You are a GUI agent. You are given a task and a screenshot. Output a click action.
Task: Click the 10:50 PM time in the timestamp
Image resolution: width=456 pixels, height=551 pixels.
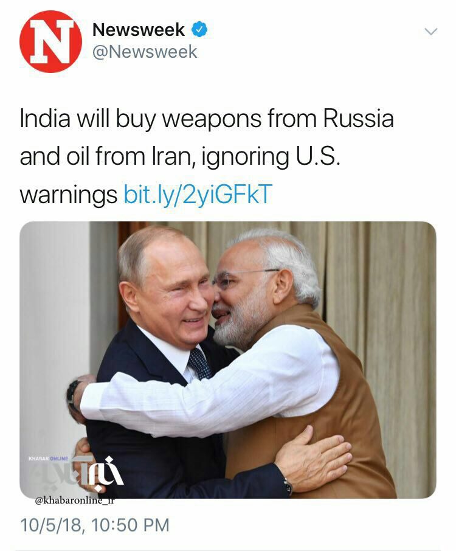(130, 525)
